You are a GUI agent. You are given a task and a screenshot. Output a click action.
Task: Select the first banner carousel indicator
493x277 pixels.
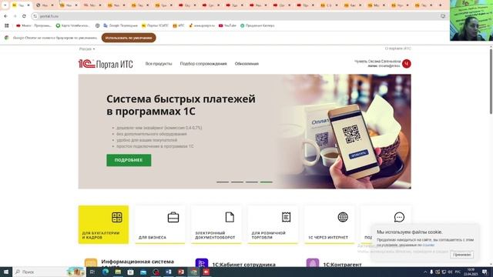coord(223,182)
